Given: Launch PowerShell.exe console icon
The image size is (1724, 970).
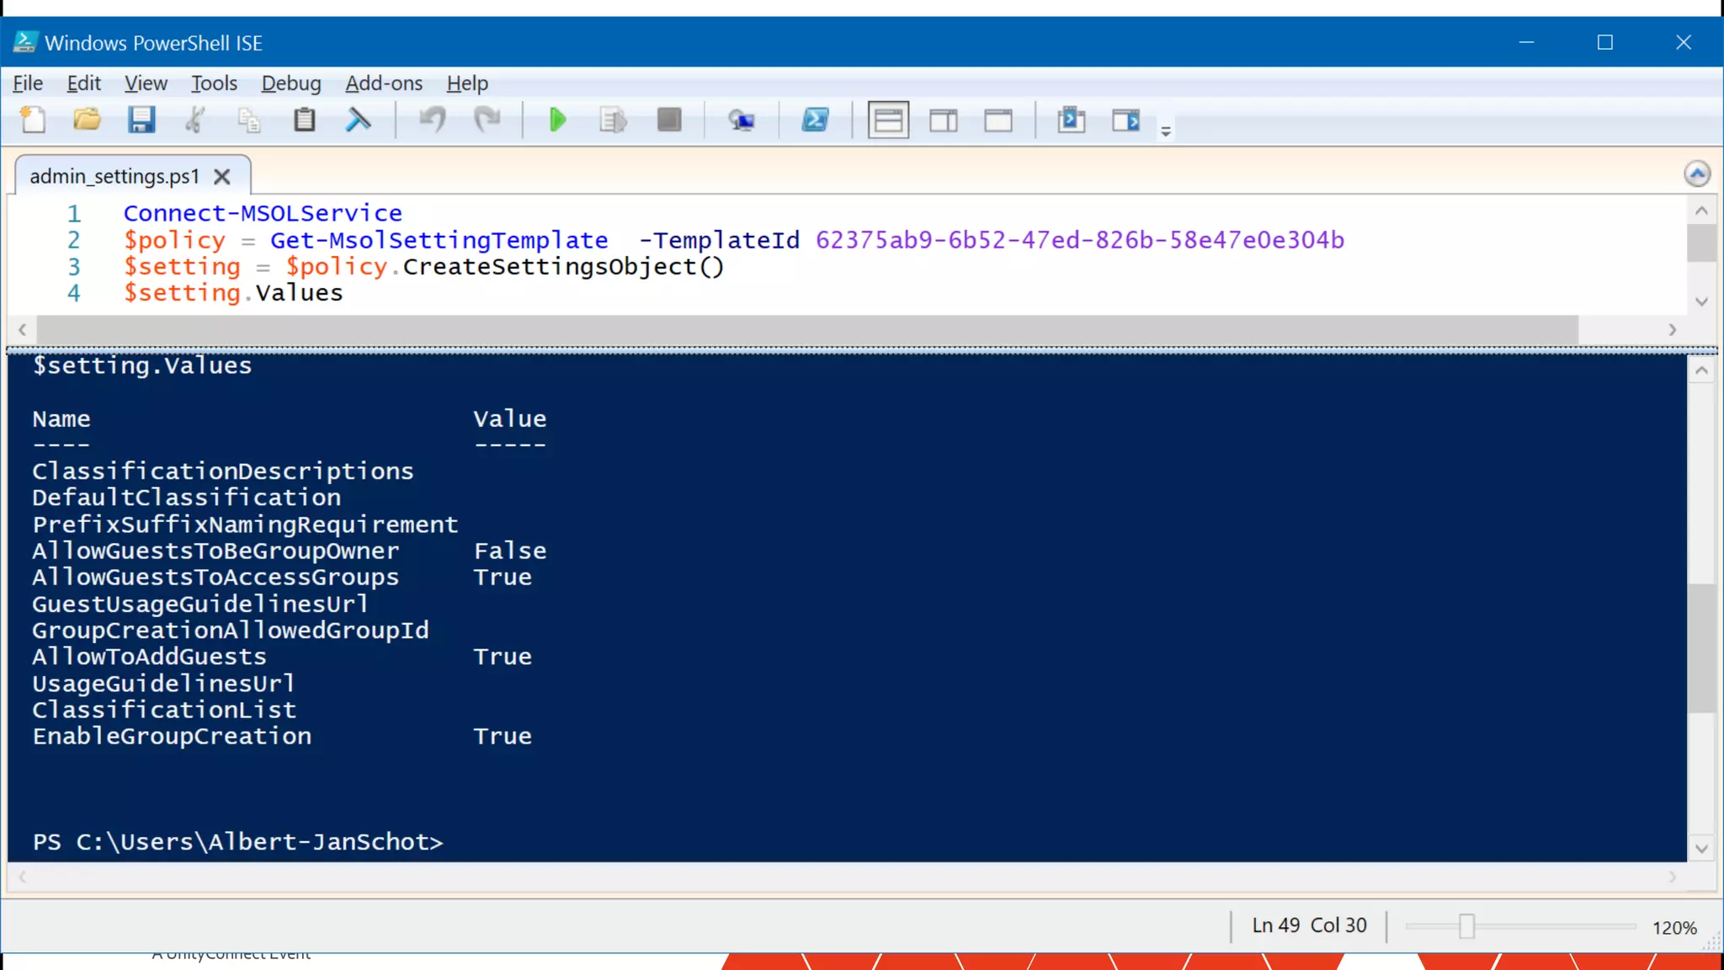Looking at the screenshot, I should (815, 120).
